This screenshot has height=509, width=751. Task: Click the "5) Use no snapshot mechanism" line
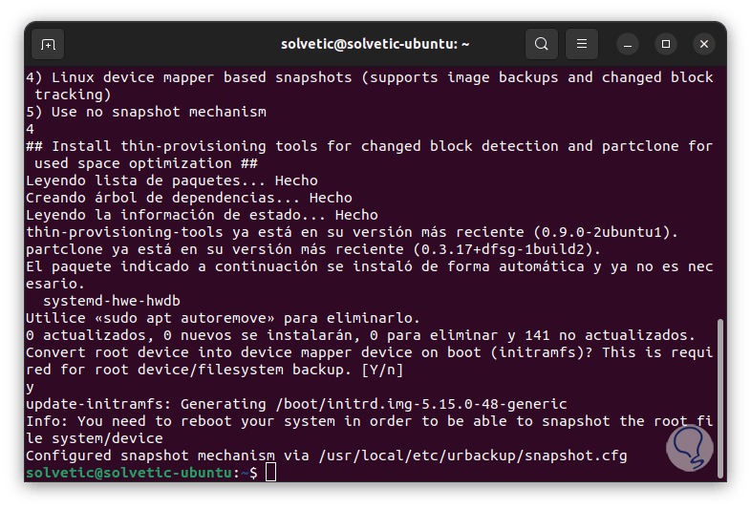click(x=146, y=112)
